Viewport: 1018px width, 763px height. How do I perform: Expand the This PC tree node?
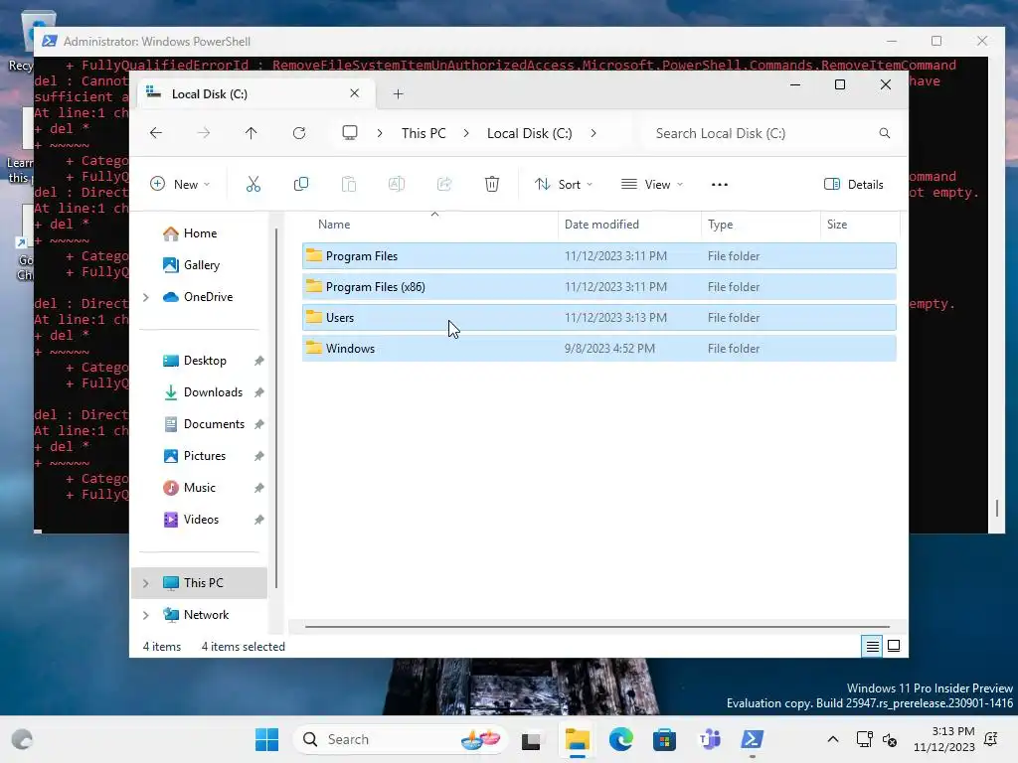(x=146, y=583)
